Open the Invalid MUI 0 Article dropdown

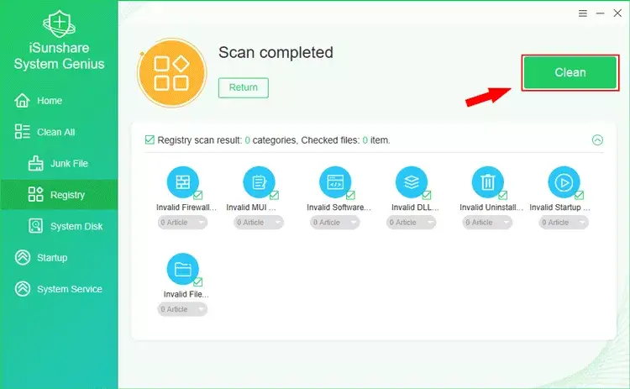click(259, 223)
